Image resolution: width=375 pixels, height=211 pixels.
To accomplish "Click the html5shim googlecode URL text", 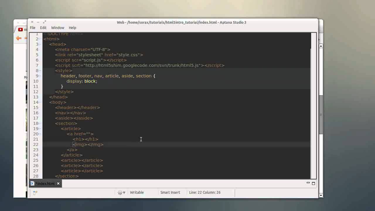I will click(142, 65).
